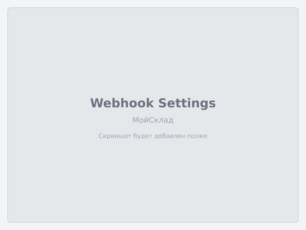Click the "Скриншот будет добавлен позже" placeholder text

click(153, 136)
